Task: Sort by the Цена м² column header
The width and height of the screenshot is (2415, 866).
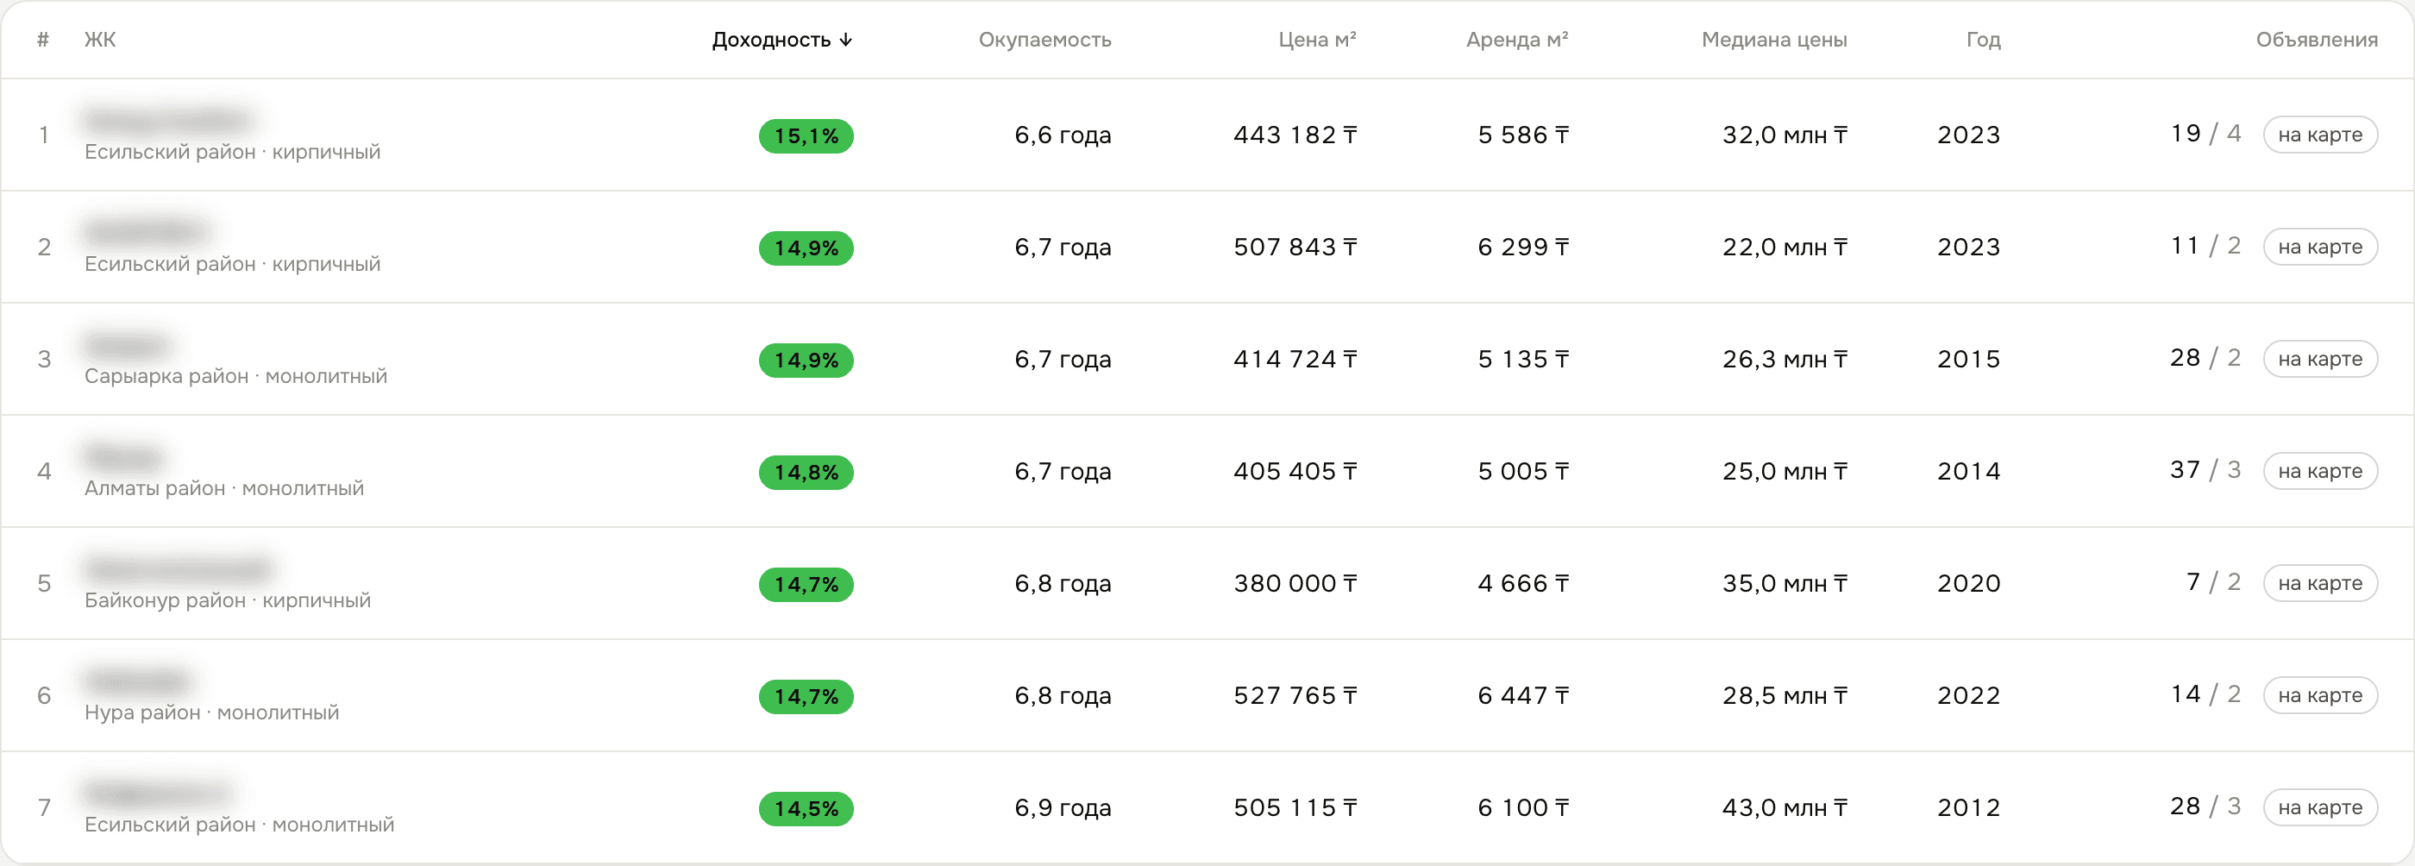Action: (x=1317, y=40)
